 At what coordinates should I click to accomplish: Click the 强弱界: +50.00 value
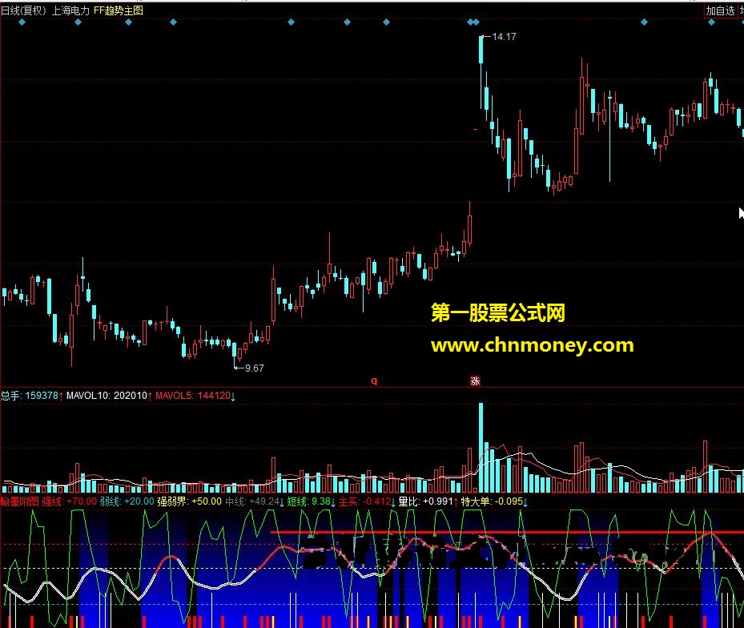pos(189,501)
